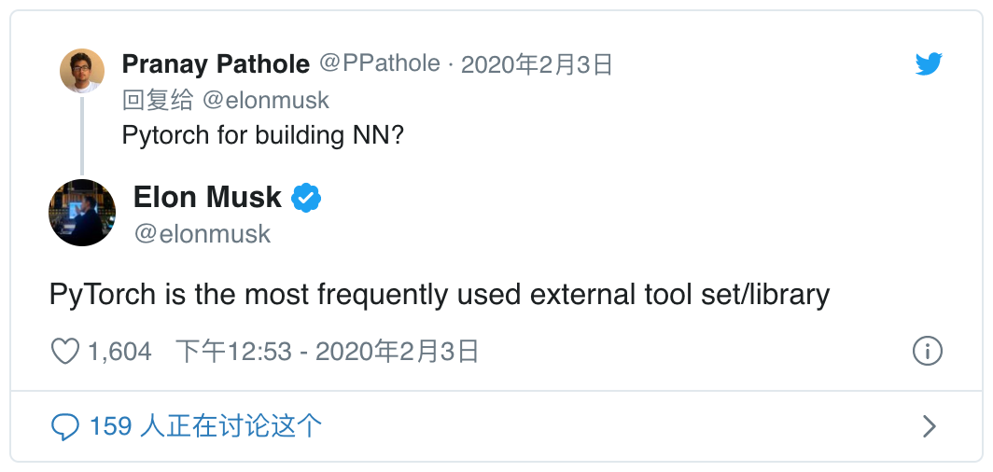Screen dimensions: 993x472
Task: Open Pranay Pathole's profile picture
Action: tap(82, 71)
